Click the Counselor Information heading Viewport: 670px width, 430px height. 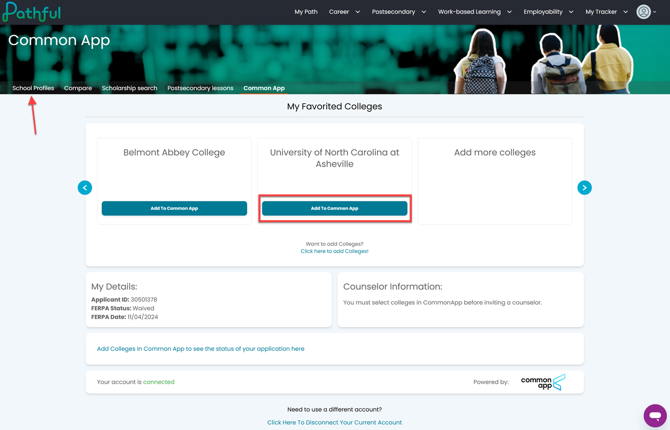393,287
